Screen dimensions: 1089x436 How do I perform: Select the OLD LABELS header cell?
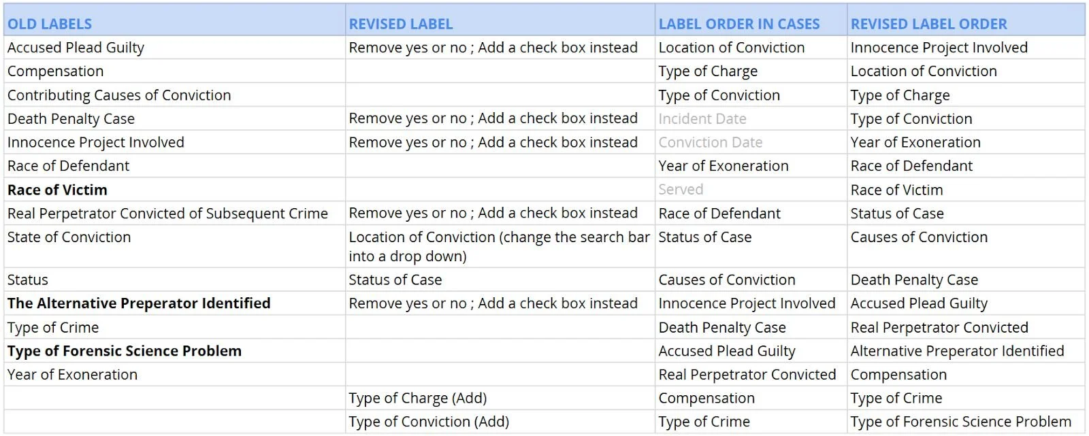(174, 20)
